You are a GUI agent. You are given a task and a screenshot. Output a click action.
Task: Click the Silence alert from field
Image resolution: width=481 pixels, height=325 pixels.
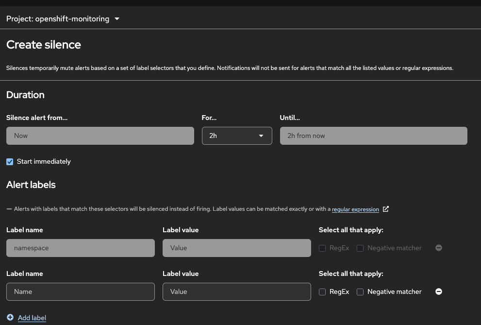pyautogui.click(x=100, y=136)
